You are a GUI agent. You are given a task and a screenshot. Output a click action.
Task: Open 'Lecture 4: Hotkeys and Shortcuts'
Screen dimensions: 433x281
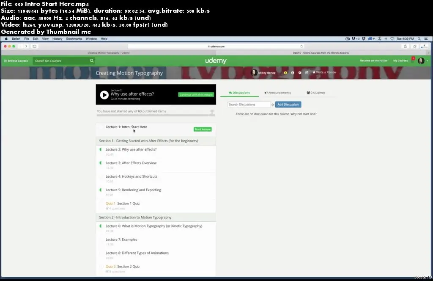pyautogui.click(x=132, y=176)
